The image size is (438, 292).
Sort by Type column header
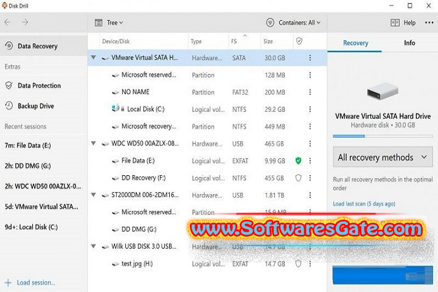click(x=196, y=41)
